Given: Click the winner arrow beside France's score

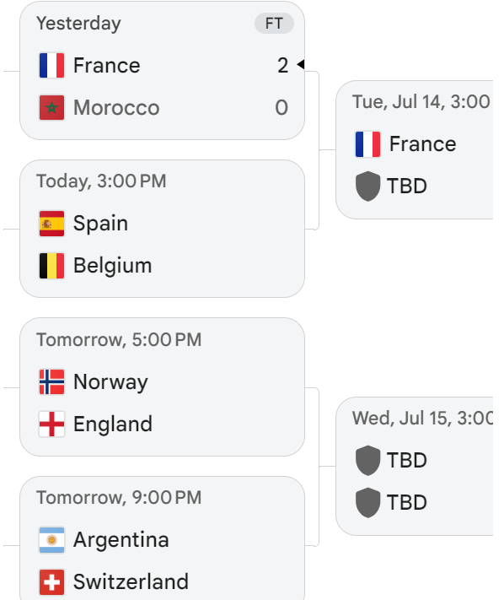Looking at the screenshot, I should pyautogui.click(x=301, y=64).
